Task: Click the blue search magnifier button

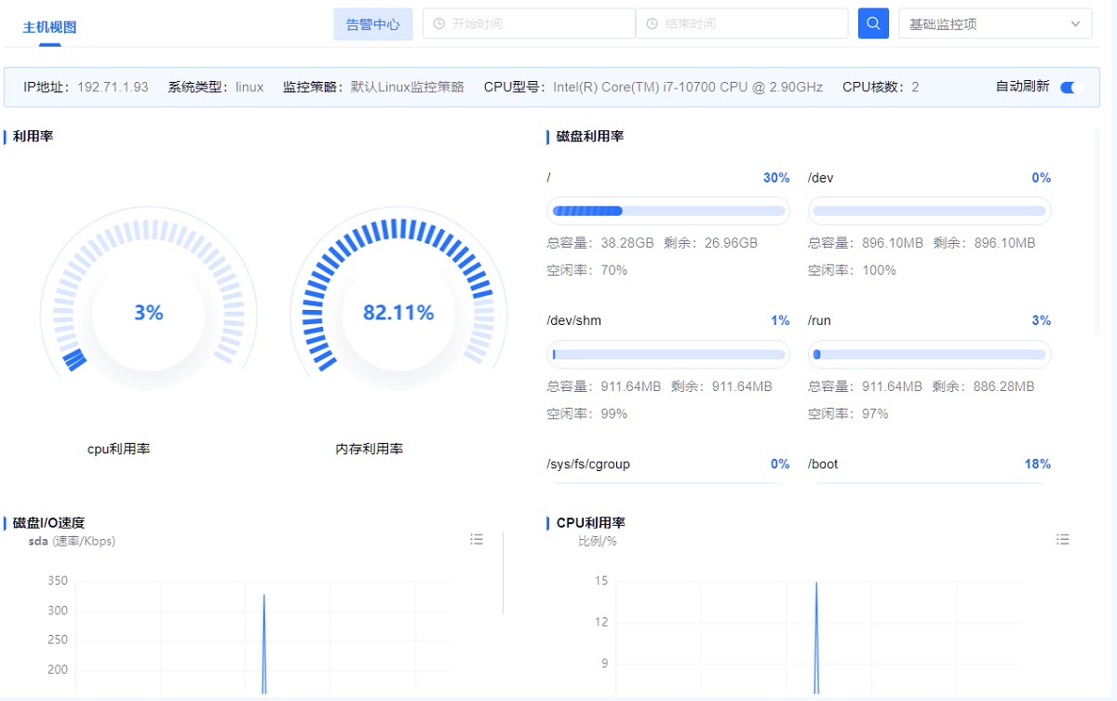Action: point(873,23)
